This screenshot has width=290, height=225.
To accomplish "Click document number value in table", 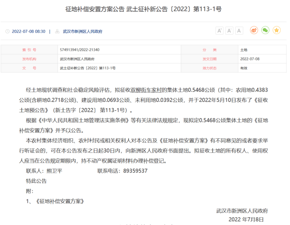I will pos(88,68).
